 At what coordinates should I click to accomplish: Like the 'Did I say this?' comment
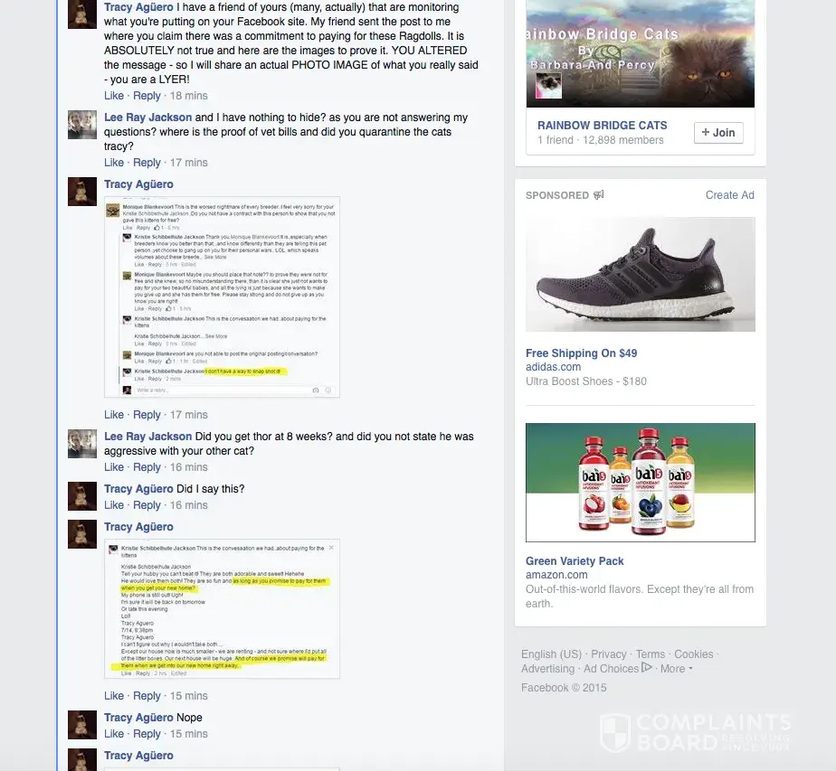point(114,504)
